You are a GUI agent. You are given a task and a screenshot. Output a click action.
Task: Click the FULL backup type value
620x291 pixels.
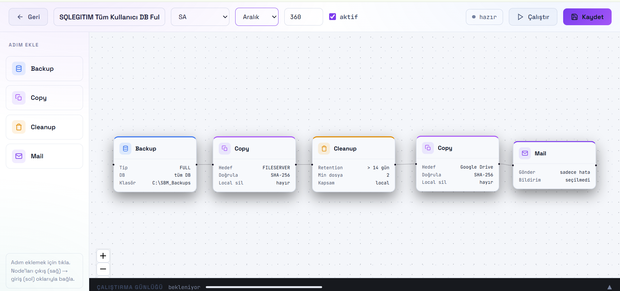185,168
